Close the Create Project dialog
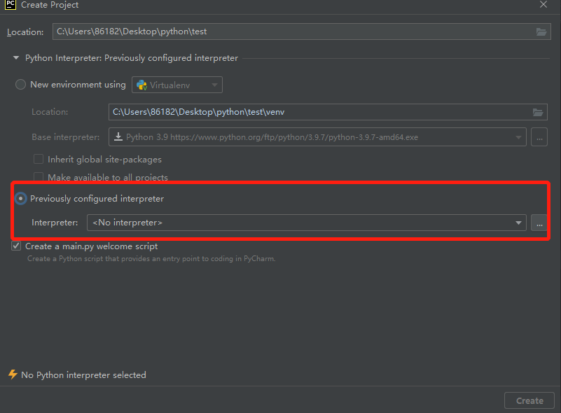The width and height of the screenshot is (561, 413). [543, 5]
